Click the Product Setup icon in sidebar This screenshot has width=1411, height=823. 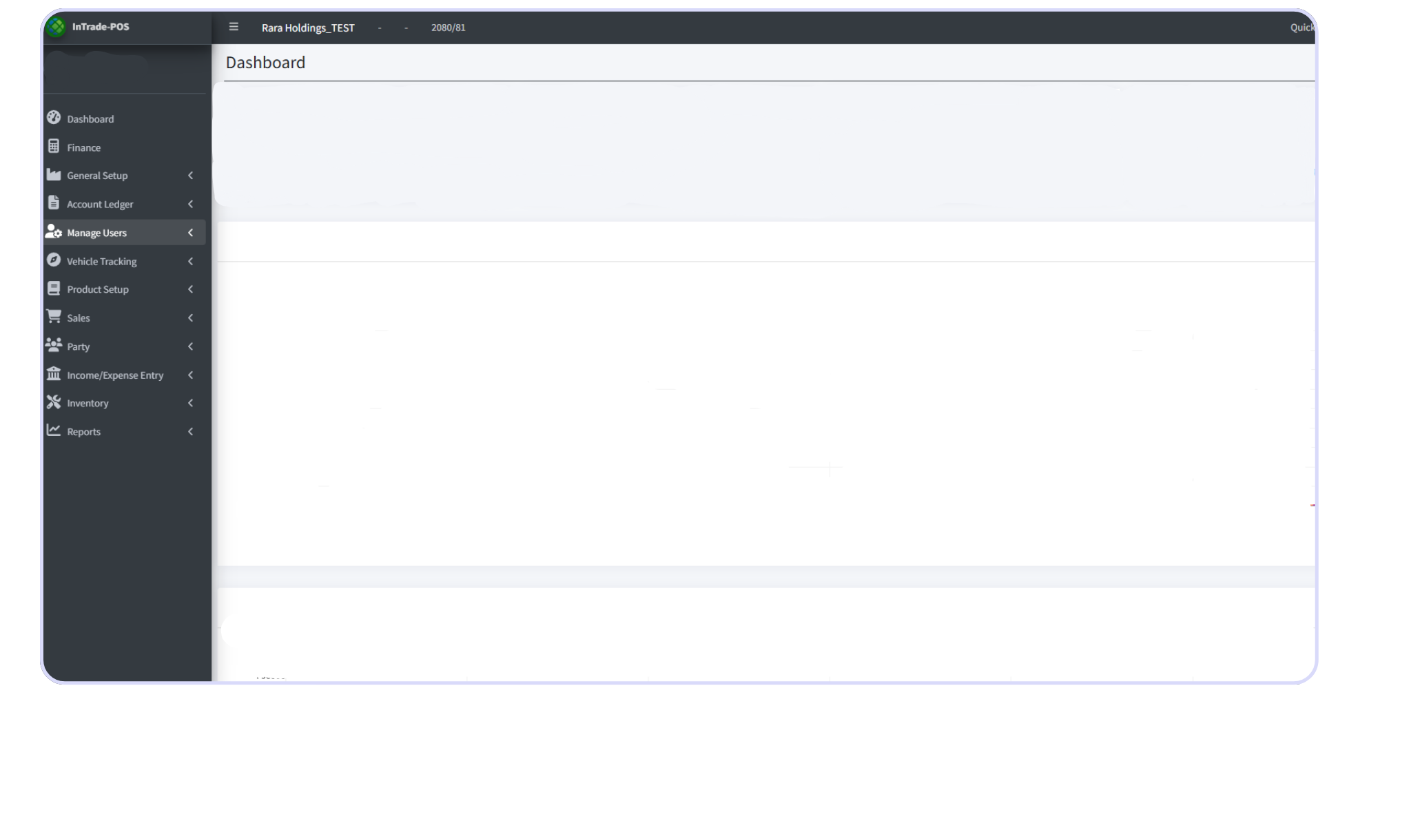coord(54,288)
